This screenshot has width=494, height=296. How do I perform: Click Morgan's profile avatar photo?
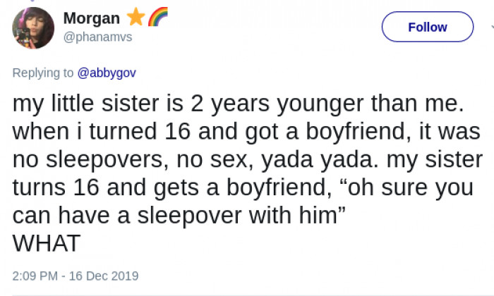pyautogui.click(x=33, y=28)
